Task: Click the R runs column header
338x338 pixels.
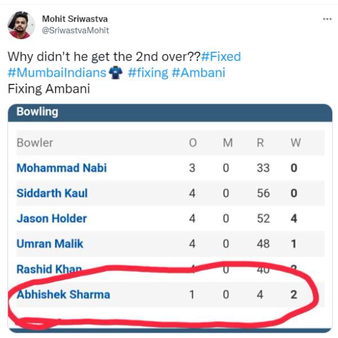Action: [x=260, y=143]
